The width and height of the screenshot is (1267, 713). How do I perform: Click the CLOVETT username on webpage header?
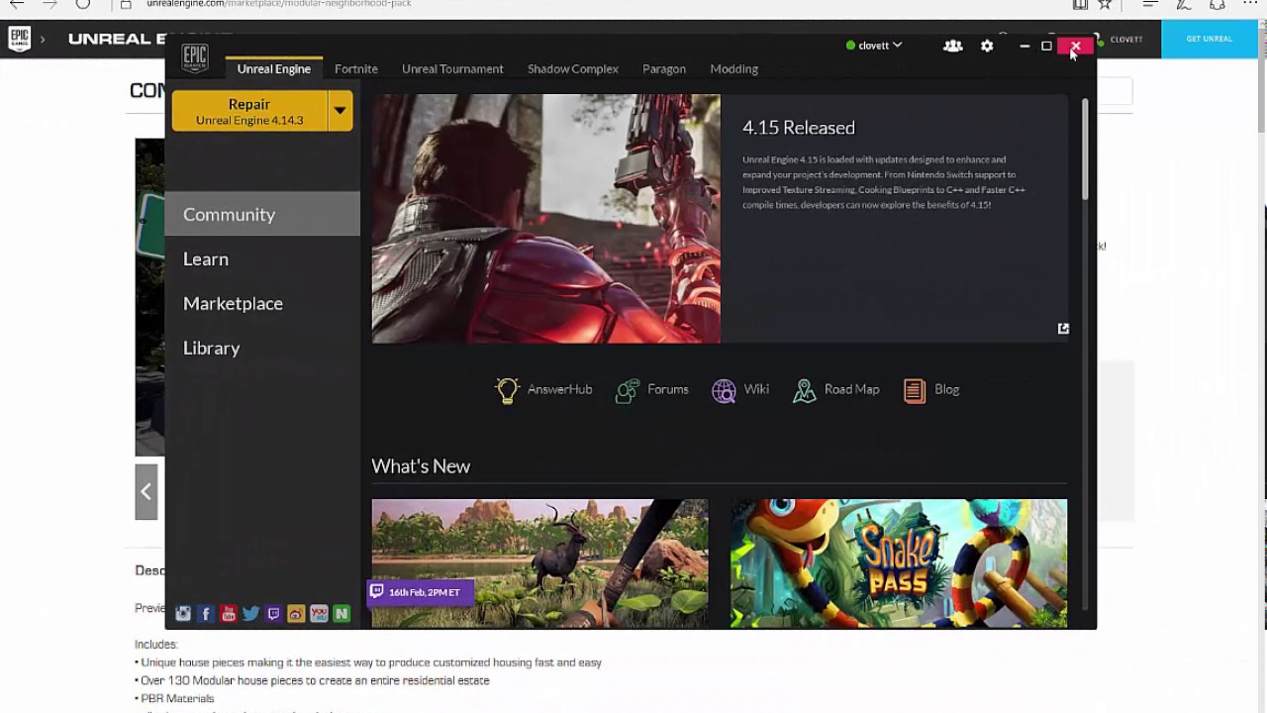pos(1126,40)
